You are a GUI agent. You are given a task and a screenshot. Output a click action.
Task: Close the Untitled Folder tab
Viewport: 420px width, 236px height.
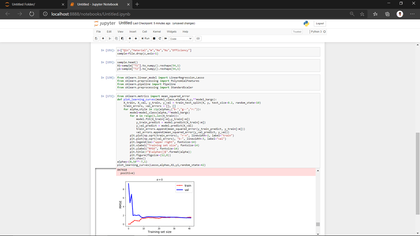pos(63,4)
